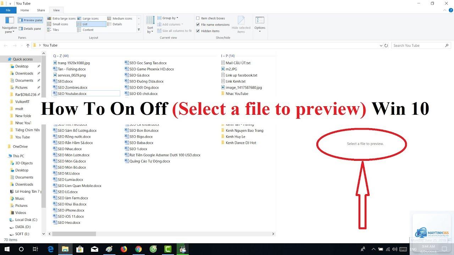Open the Add columns dropdown
This screenshot has width=454, height=255.
pos(171,24)
